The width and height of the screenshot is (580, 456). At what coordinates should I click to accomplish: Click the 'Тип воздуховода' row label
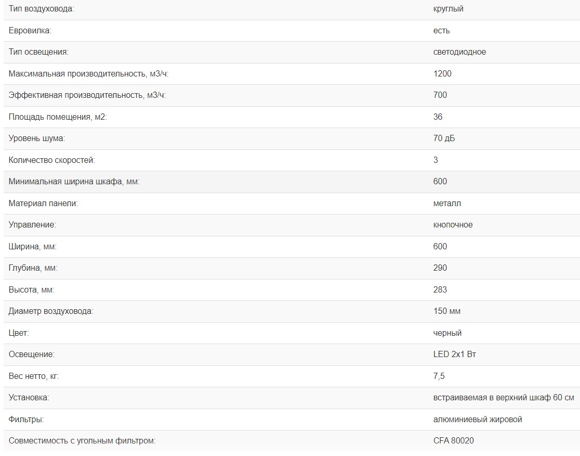point(42,9)
